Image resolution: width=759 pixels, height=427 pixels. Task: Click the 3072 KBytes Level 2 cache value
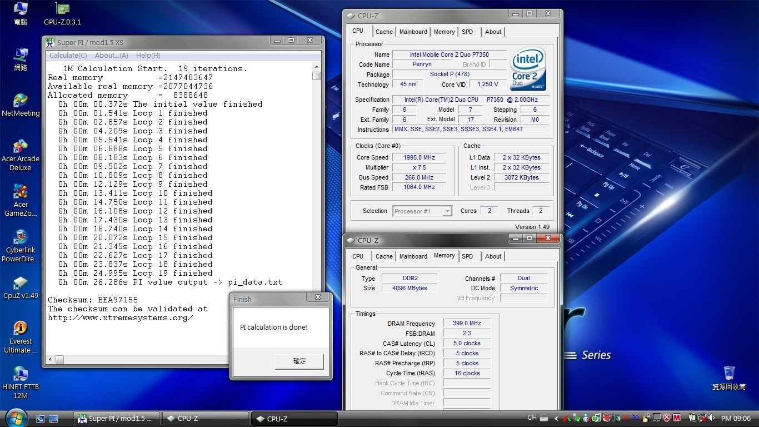click(x=521, y=177)
